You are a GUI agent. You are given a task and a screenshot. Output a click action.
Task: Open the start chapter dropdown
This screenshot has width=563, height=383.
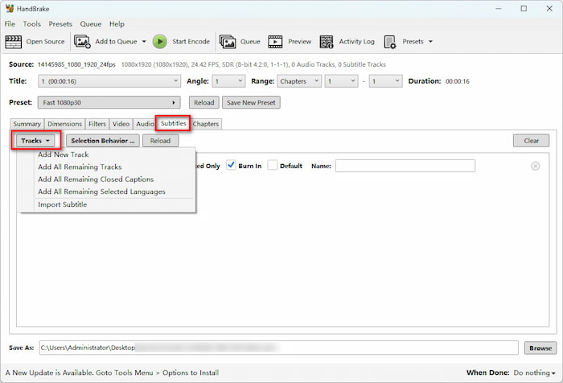tap(342, 81)
